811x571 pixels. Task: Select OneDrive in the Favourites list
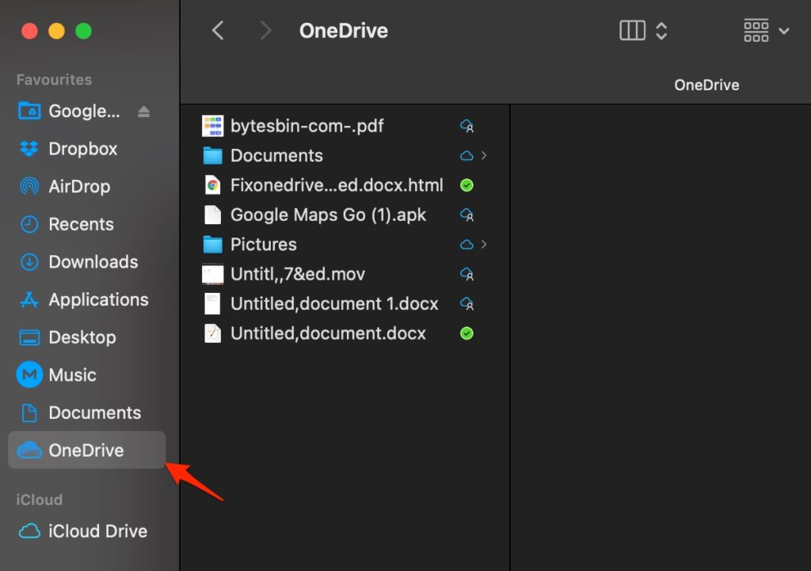click(x=86, y=450)
